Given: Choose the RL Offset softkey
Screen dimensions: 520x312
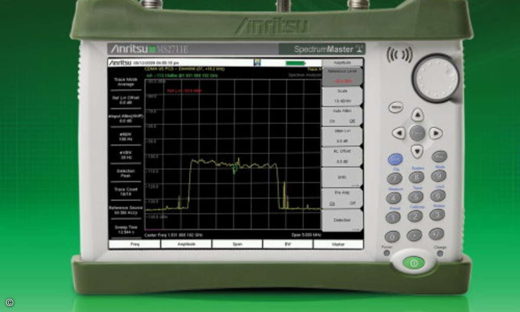Looking at the screenshot, I should pyautogui.click(x=342, y=157).
